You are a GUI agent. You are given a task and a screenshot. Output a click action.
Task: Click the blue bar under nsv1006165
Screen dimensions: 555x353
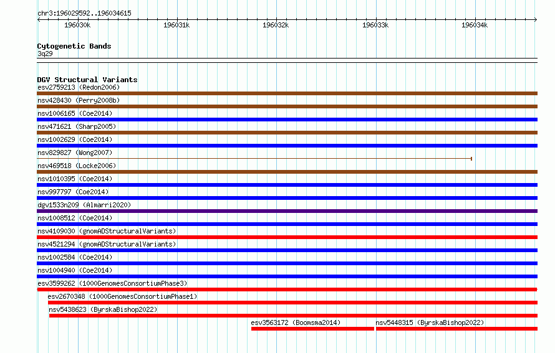point(287,120)
